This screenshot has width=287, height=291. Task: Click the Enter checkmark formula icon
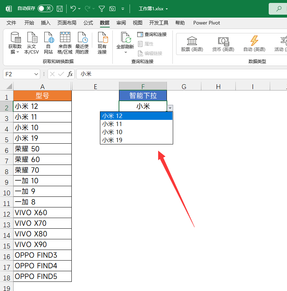[61, 74]
